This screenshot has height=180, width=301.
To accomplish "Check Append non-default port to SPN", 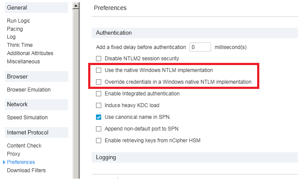I will pyautogui.click(x=99, y=129).
